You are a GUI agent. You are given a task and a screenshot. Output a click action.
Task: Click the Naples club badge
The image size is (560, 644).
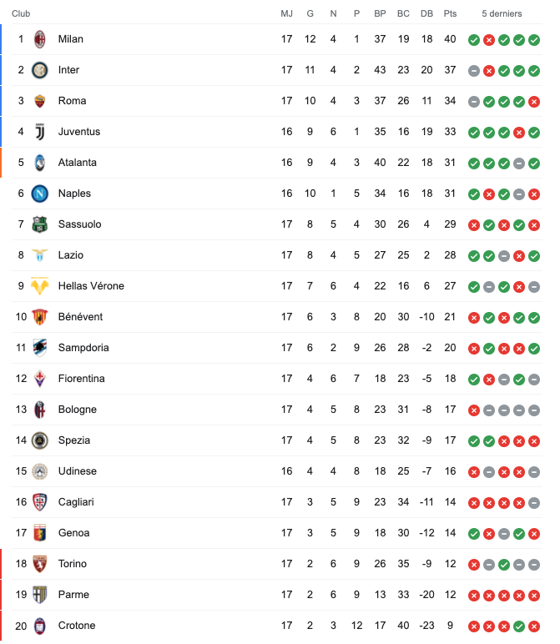[x=40, y=194]
